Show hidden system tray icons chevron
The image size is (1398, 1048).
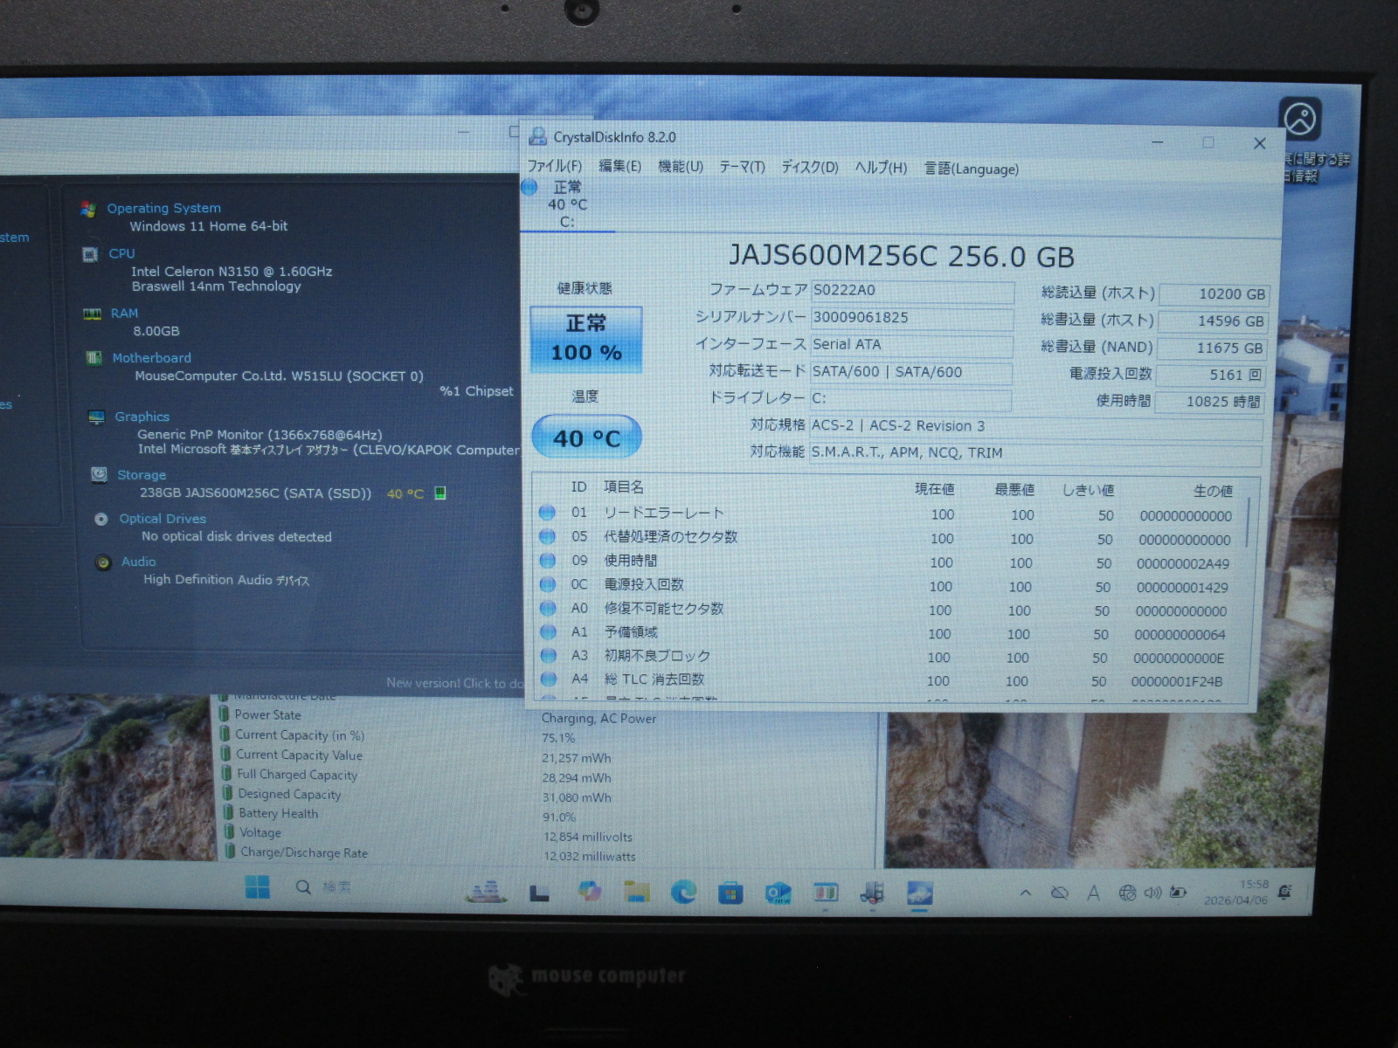point(1026,893)
